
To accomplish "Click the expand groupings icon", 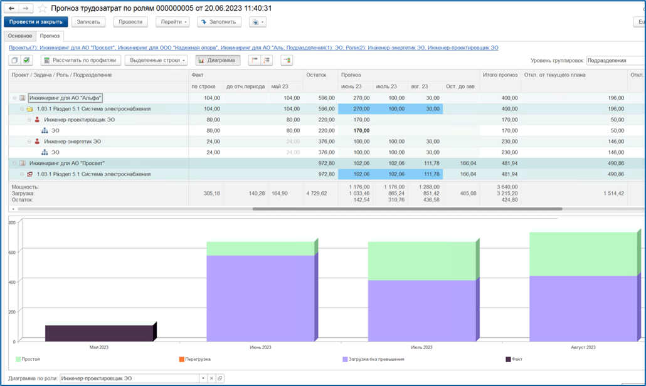I will click(267, 61).
